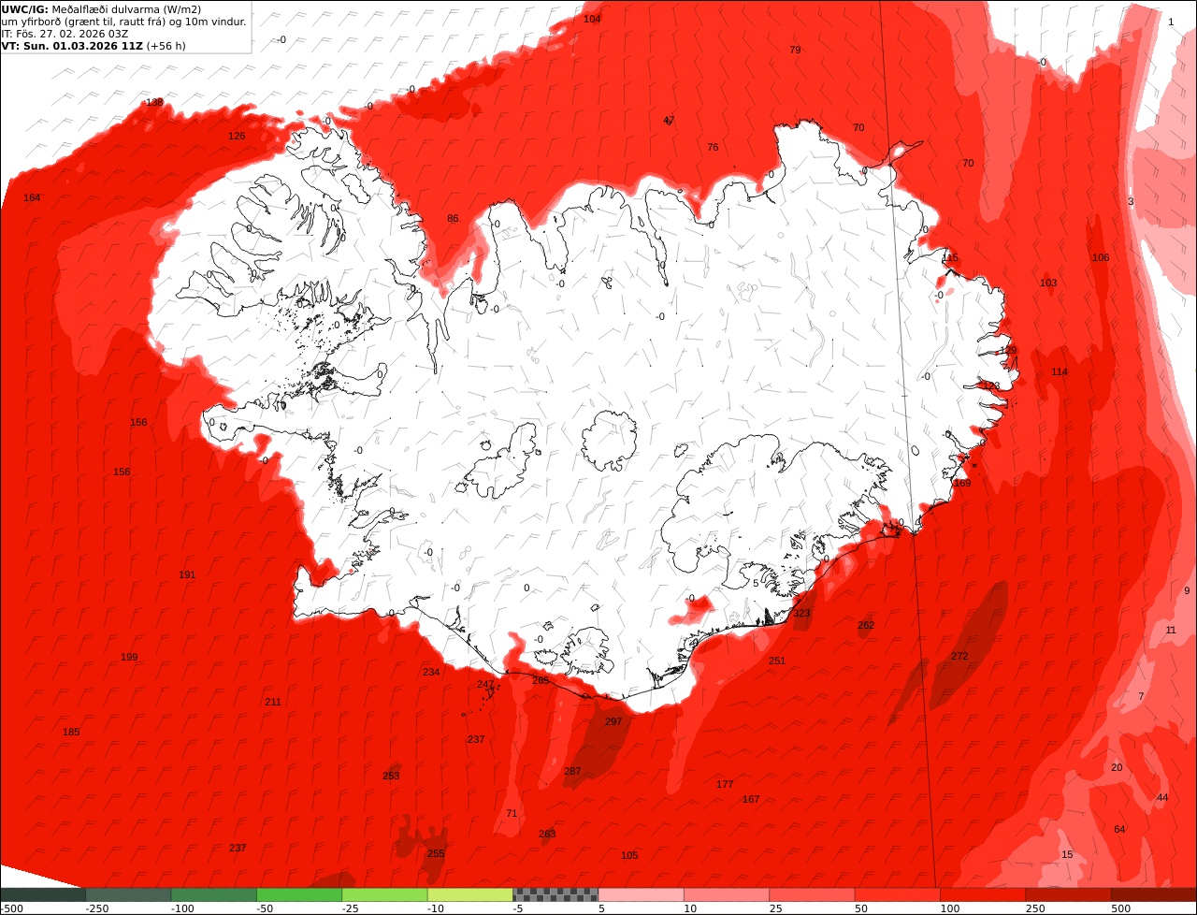Screen dimensions: 1197x915
Task: Click the flux value 255
Action: (436, 853)
